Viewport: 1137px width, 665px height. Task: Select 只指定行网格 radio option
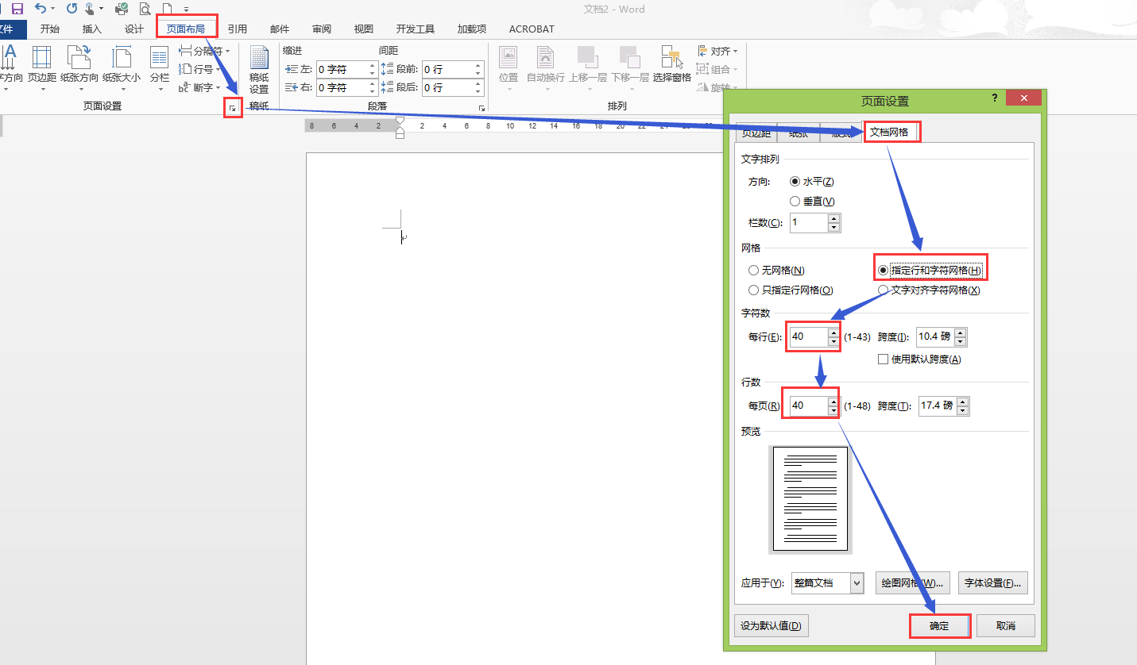tap(791, 290)
